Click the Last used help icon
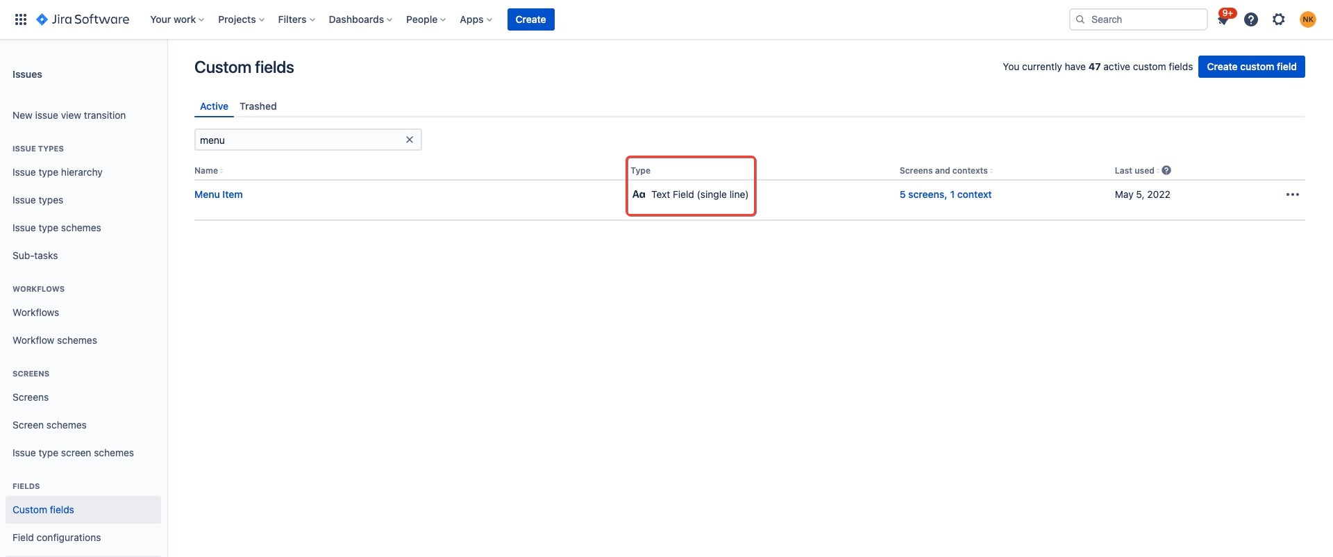The height and width of the screenshot is (557, 1333). pos(1166,170)
